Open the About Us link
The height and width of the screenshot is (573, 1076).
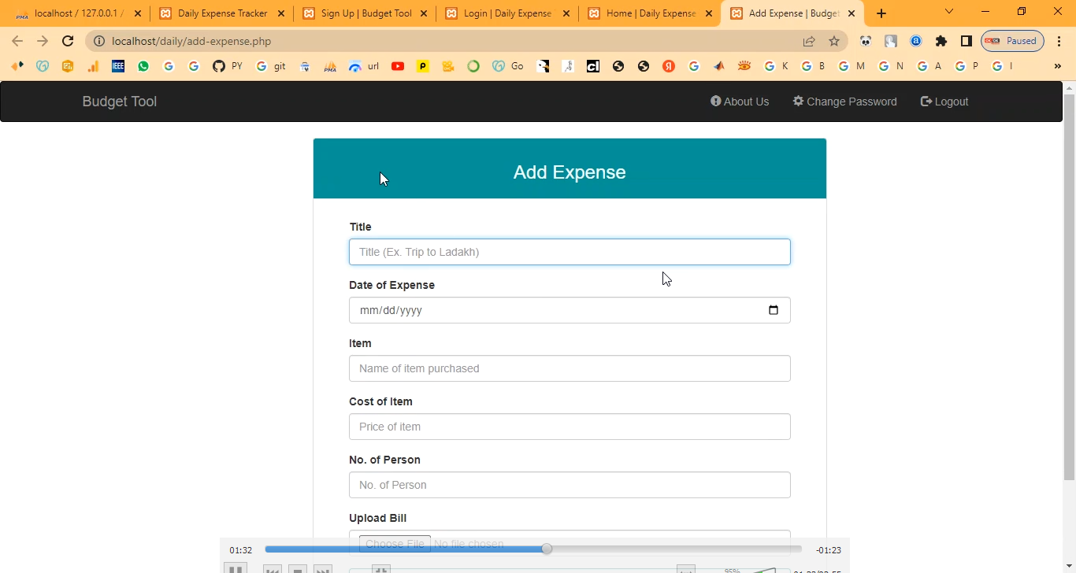coord(740,102)
